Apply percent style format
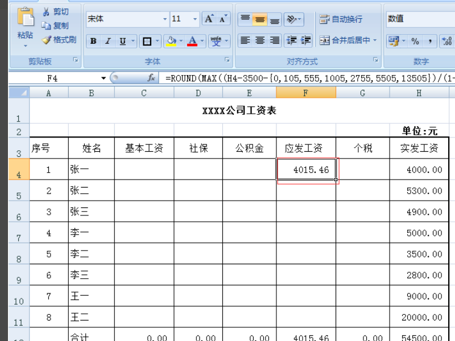Viewport: 455px width, 341px height. click(x=415, y=41)
